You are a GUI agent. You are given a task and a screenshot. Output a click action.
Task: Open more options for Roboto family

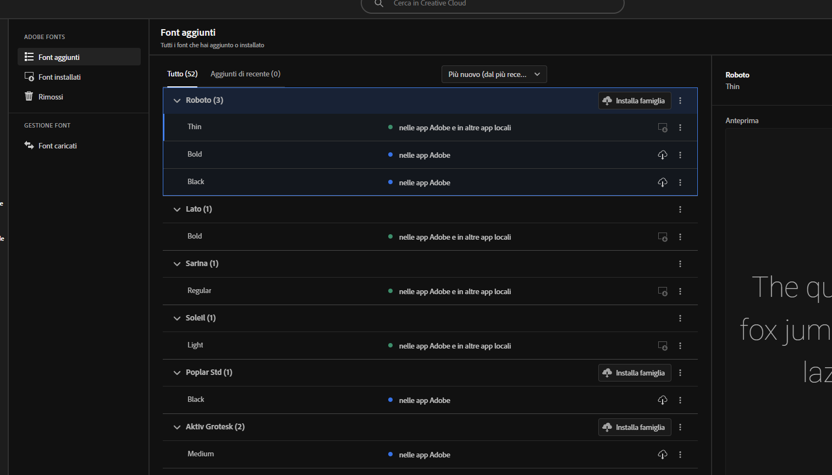680,101
